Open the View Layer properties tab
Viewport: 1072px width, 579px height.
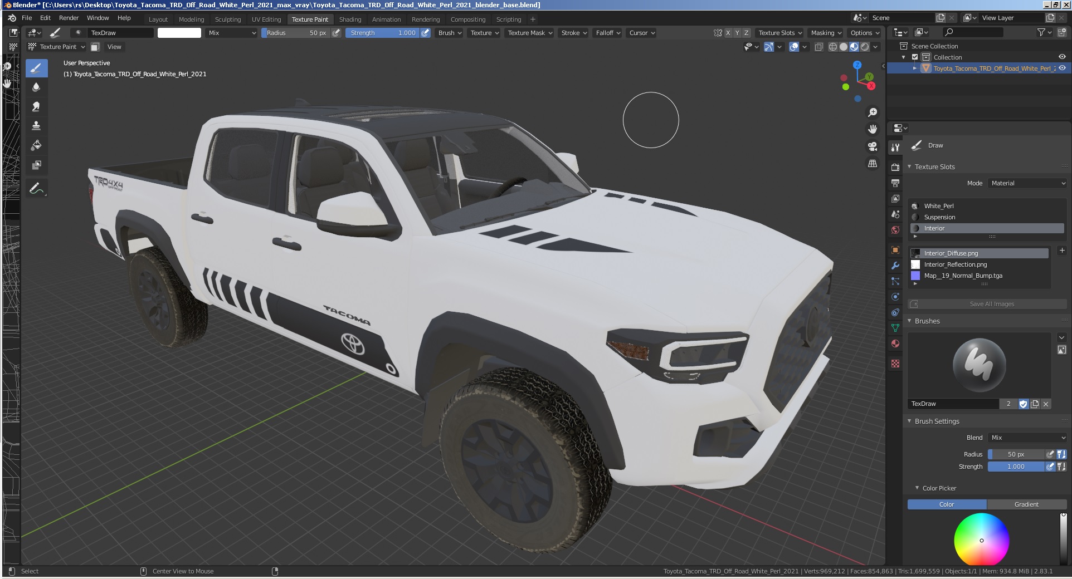click(x=895, y=198)
